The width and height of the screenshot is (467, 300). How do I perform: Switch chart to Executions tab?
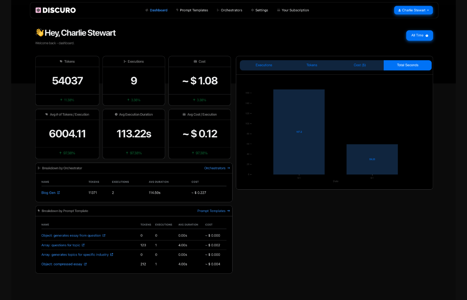pos(264,65)
